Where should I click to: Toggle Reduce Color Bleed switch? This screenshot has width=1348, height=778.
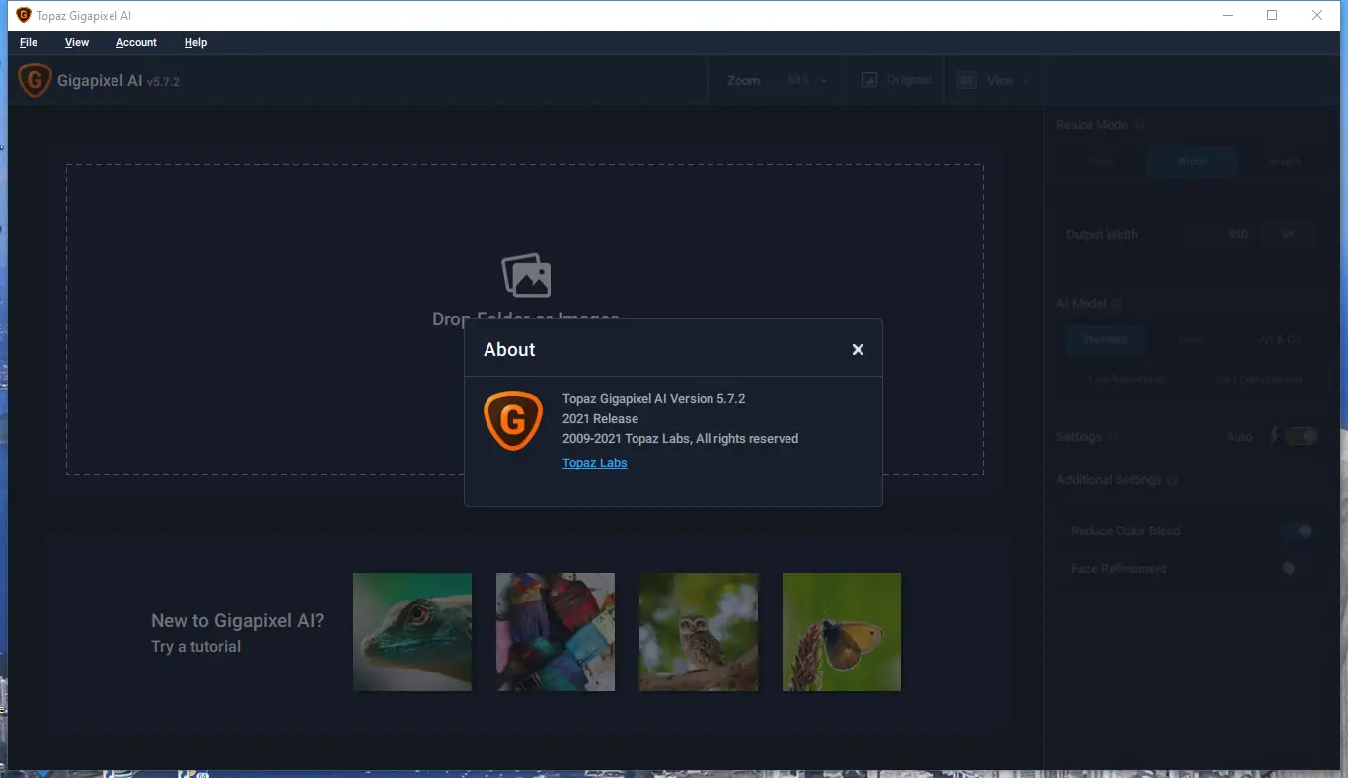1298,530
